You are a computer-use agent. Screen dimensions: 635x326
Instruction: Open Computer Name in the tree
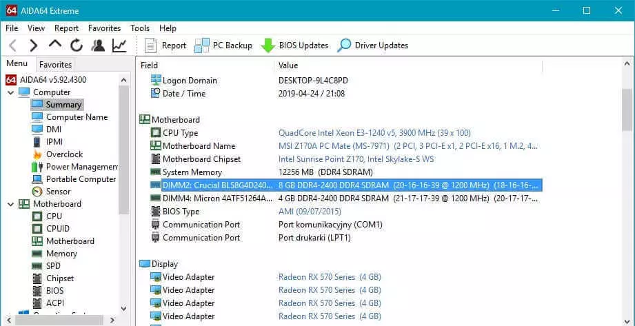(70, 117)
